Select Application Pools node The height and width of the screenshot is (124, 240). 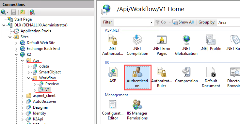[x=36, y=31]
